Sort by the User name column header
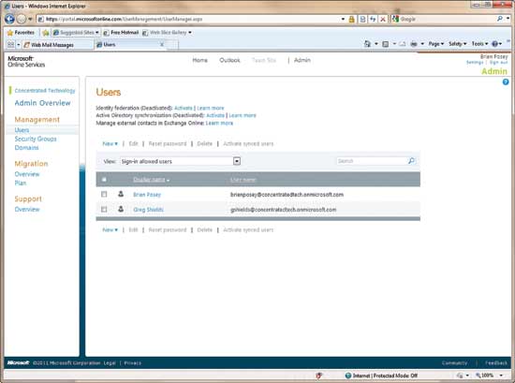The width and height of the screenshot is (515, 383). click(x=243, y=180)
